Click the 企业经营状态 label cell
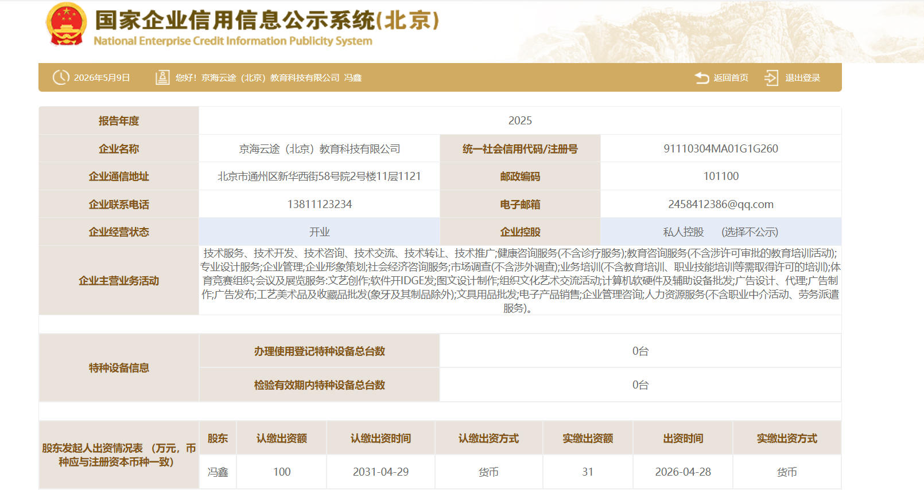The width and height of the screenshot is (924, 490). click(119, 232)
